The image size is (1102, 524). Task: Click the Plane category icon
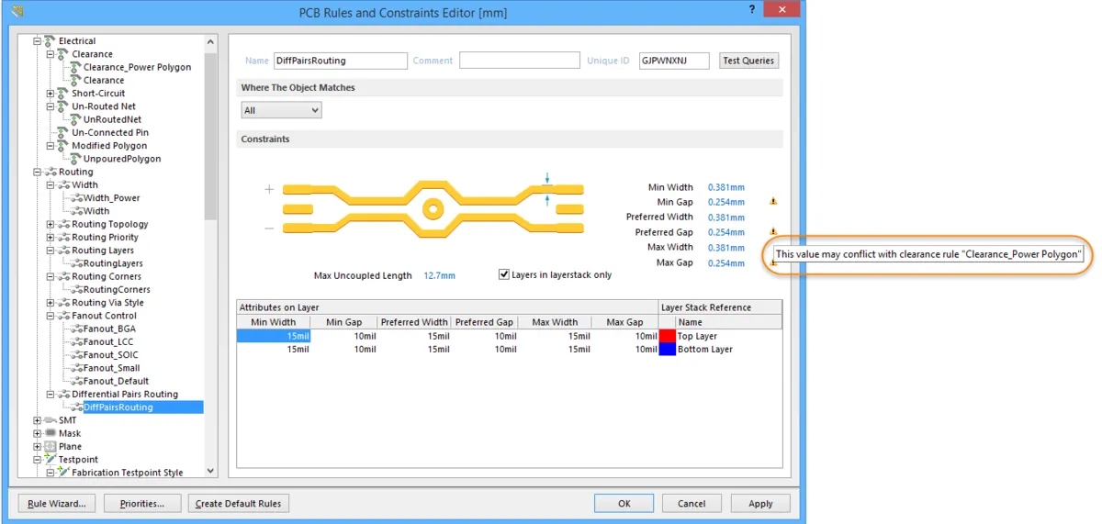click(x=50, y=446)
